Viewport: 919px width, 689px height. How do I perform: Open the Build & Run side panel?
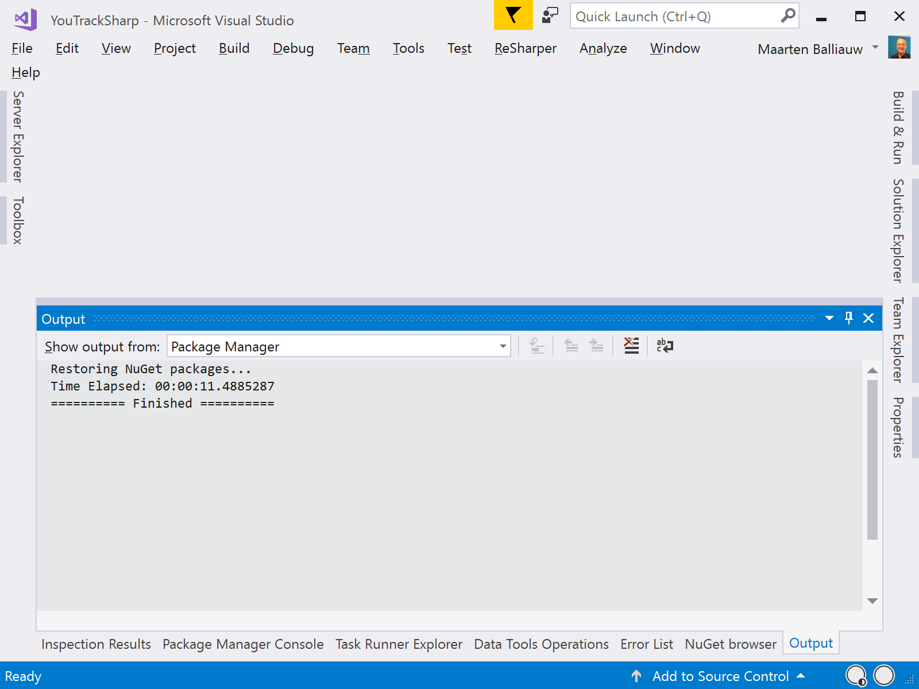[898, 127]
